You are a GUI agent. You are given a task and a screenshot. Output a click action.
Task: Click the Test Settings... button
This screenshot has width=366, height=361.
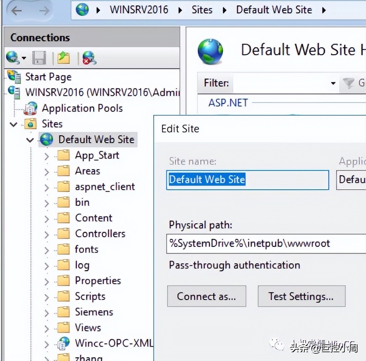(302, 296)
